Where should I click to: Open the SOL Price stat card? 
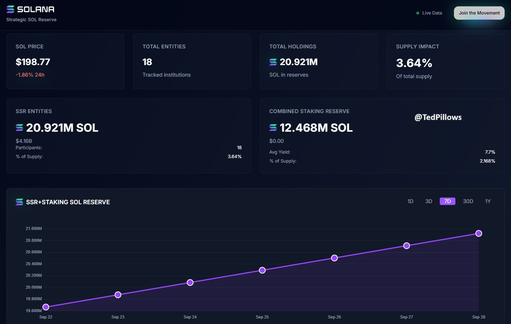click(x=65, y=61)
